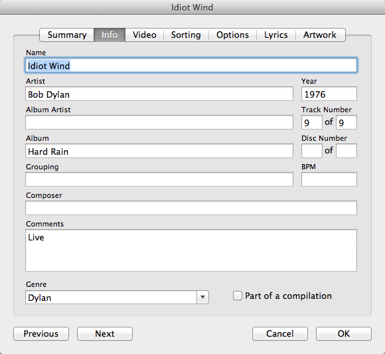Go to the Sorting tab
385x354 pixels.
pyautogui.click(x=186, y=35)
